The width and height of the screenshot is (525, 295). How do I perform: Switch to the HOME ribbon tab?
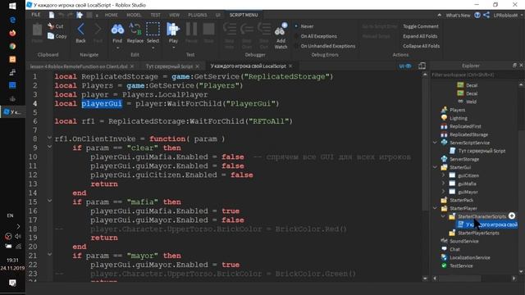coord(112,15)
